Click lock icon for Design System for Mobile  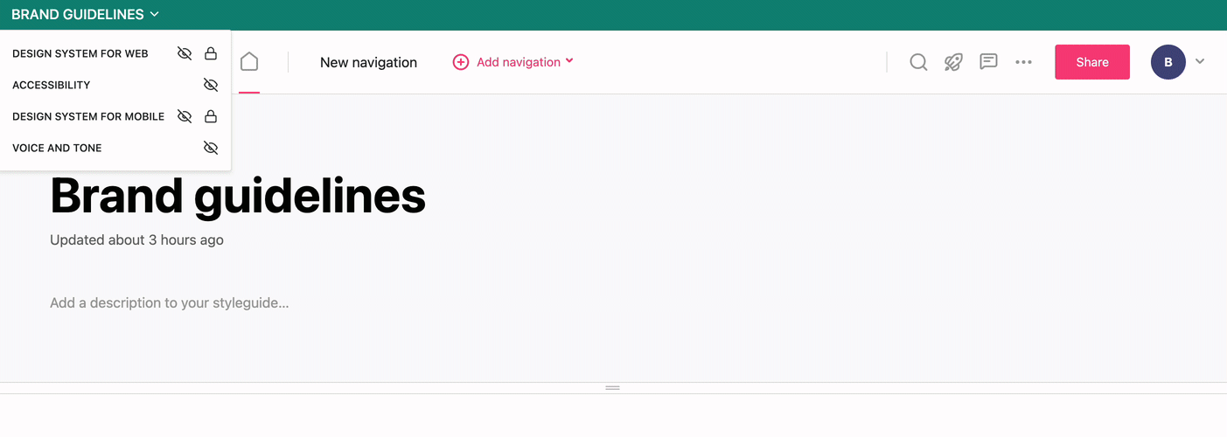click(x=211, y=116)
